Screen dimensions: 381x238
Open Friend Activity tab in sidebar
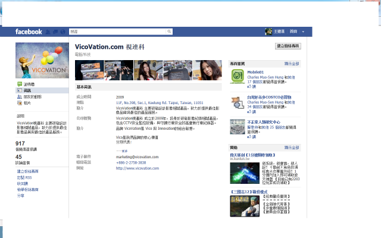[x=33, y=96]
